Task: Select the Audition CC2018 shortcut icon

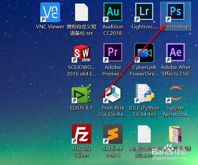Action: 113,12
